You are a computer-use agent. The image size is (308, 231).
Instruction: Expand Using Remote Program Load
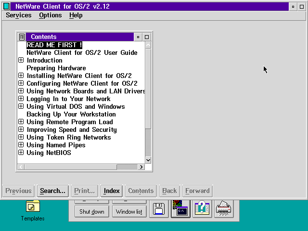tap(21, 122)
